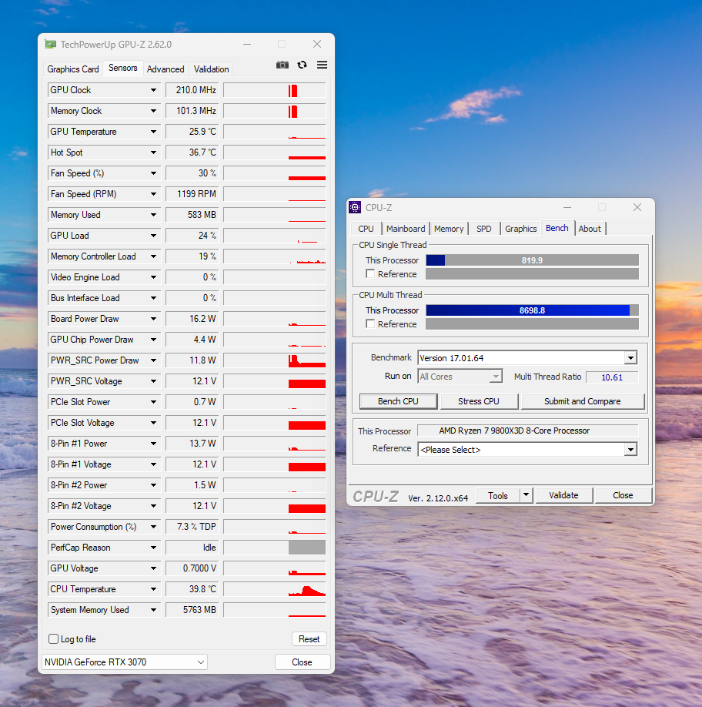Screen dimensions: 702x707
Task: Expand the GPU Temperature sensor dropdown
Action: pos(154,132)
